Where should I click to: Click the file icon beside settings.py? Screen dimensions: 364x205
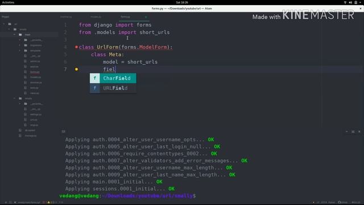point(25,114)
